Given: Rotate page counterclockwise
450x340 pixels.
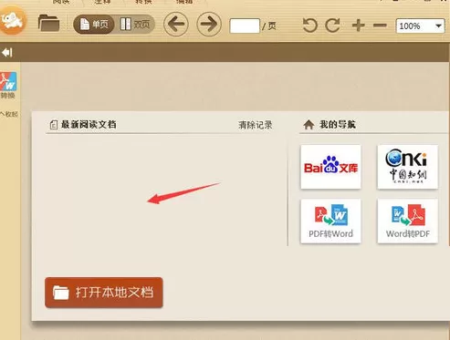Looking at the screenshot, I should 310,26.
